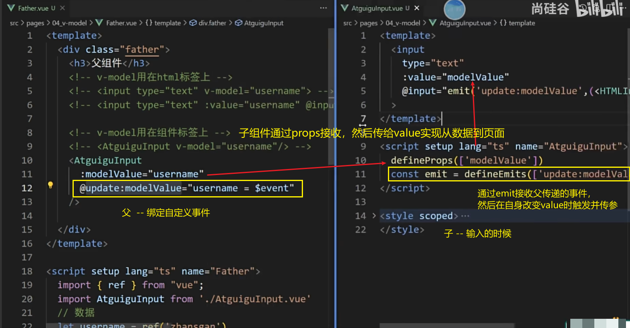Viewport: 630px width, 328px height.
Task: Click the Vue icon on Father.vue tab
Action: (11, 8)
